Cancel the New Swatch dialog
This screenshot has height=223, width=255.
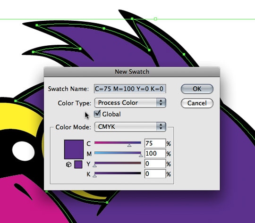click(197, 103)
